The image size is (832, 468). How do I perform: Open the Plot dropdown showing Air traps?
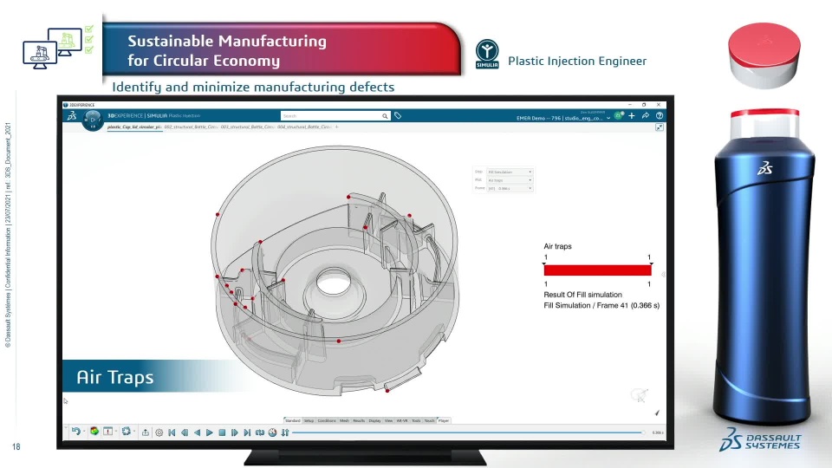[x=510, y=180]
